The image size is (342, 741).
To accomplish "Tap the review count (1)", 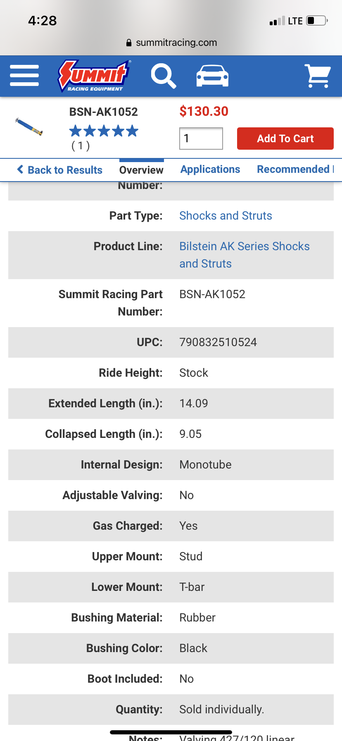I will tap(81, 146).
